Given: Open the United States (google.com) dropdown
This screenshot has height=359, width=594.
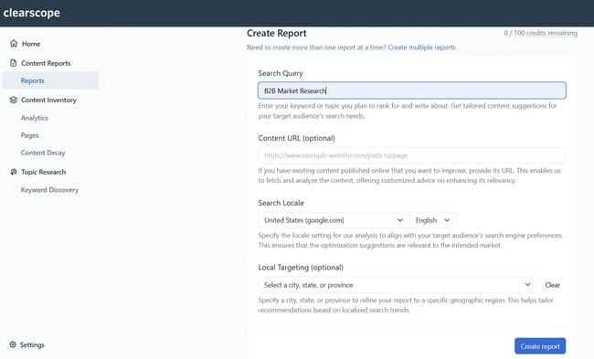Looking at the screenshot, I should pyautogui.click(x=334, y=220).
